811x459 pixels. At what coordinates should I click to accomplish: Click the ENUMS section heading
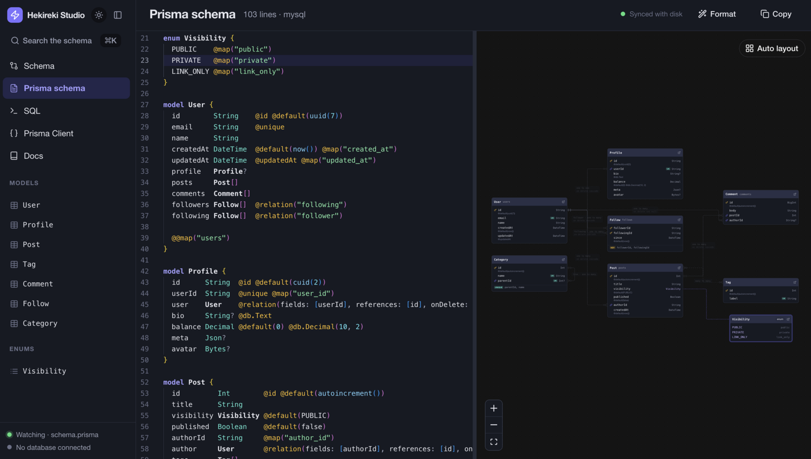pos(22,349)
